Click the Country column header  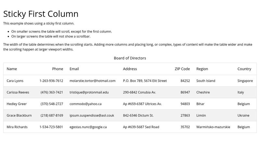tap(244, 69)
